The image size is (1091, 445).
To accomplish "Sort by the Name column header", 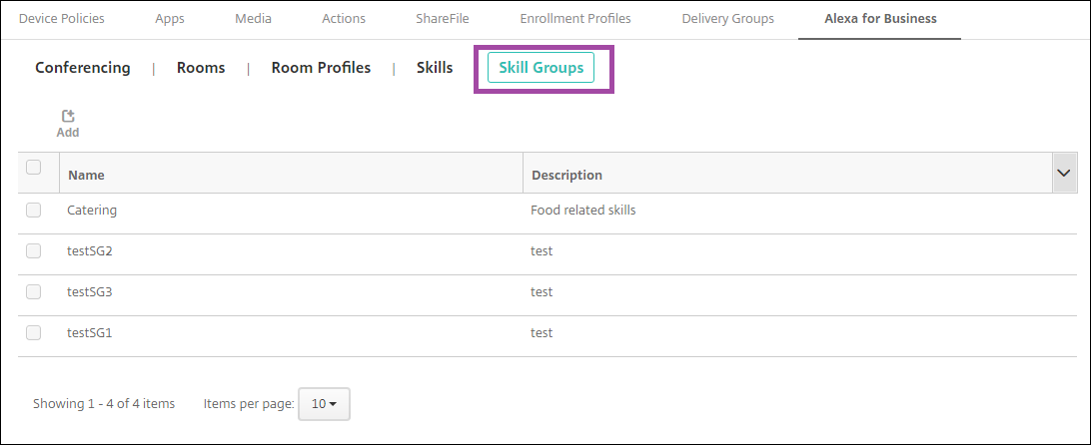I will pyautogui.click(x=86, y=175).
